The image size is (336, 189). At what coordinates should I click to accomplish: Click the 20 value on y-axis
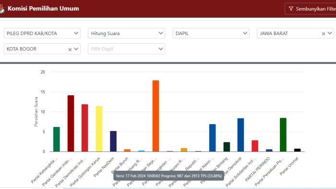(x=43, y=72)
